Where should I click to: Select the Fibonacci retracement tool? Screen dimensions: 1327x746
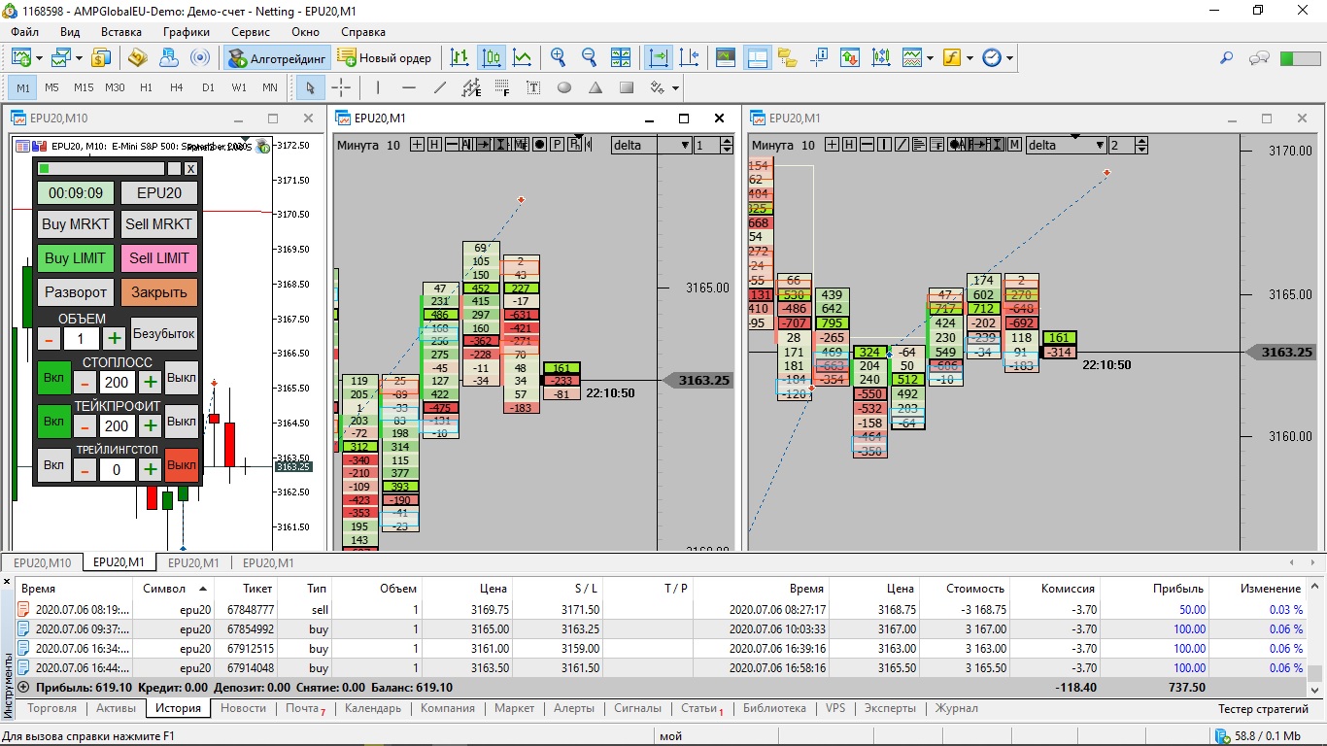pyautogui.click(x=502, y=87)
